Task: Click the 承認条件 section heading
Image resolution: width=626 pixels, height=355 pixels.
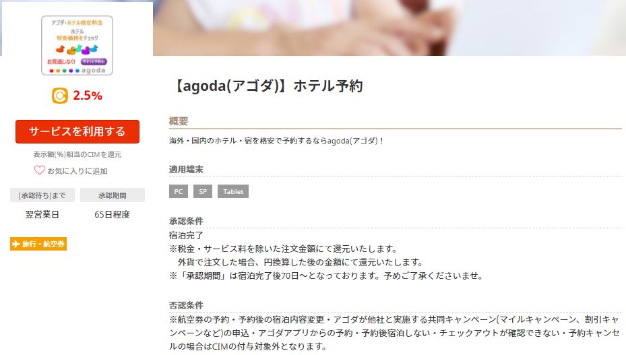Action: click(186, 221)
